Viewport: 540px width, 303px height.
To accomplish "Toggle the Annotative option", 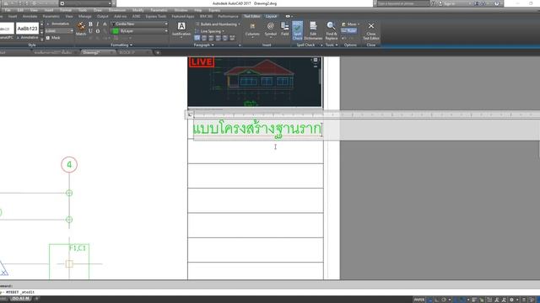I will pos(58,24).
